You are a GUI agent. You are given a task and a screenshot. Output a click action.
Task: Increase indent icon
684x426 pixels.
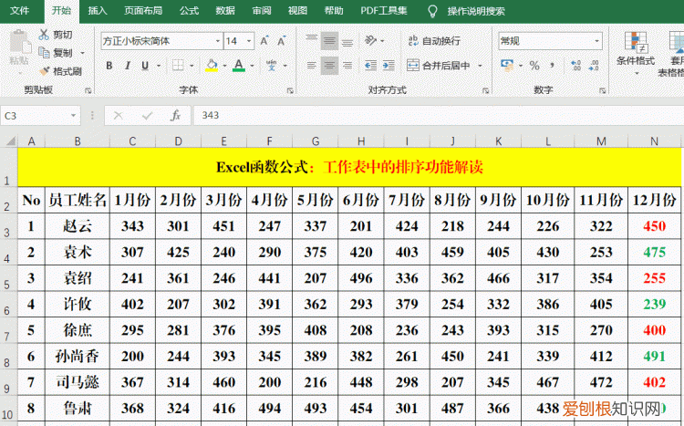coord(389,66)
